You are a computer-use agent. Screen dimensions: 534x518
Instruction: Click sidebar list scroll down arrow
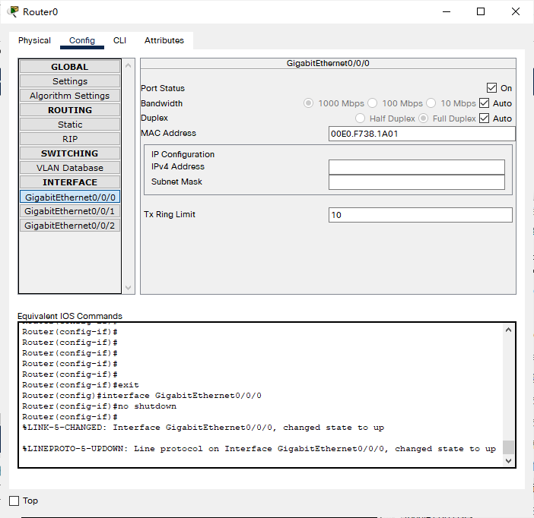[x=129, y=288]
